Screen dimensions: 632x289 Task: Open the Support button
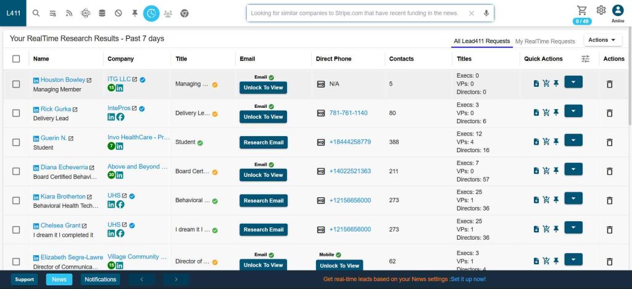tap(25, 279)
